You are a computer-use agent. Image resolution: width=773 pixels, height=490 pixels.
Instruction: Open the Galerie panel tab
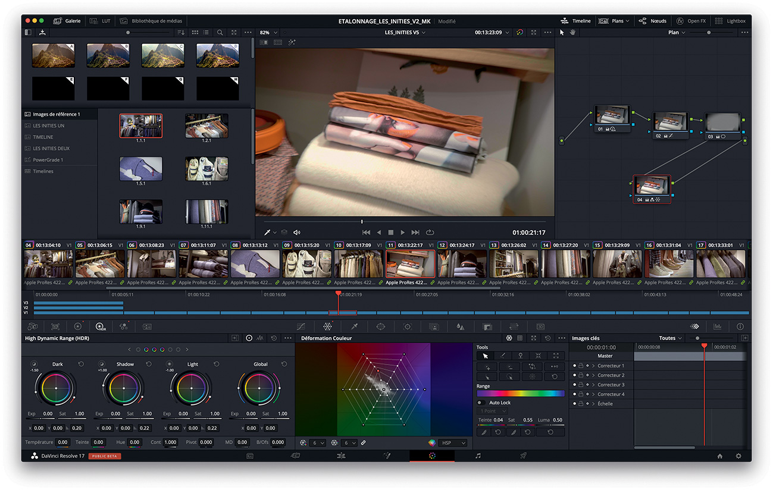(x=65, y=21)
